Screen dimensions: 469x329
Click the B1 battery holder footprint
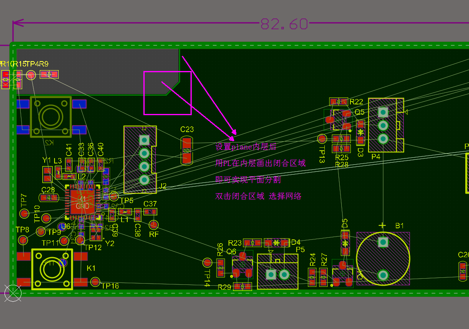pyautogui.click(x=383, y=259)
